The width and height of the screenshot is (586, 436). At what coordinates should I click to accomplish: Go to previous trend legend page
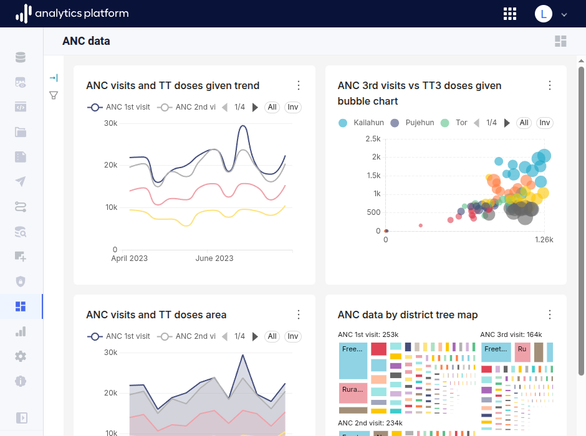[x=224, y=107]
